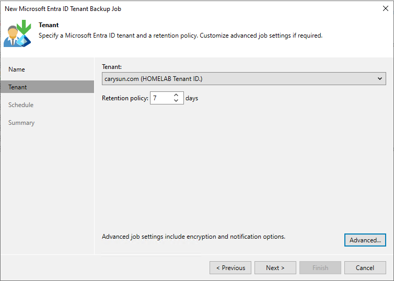Select the Tenant step in sidebar

pos(18,87)
